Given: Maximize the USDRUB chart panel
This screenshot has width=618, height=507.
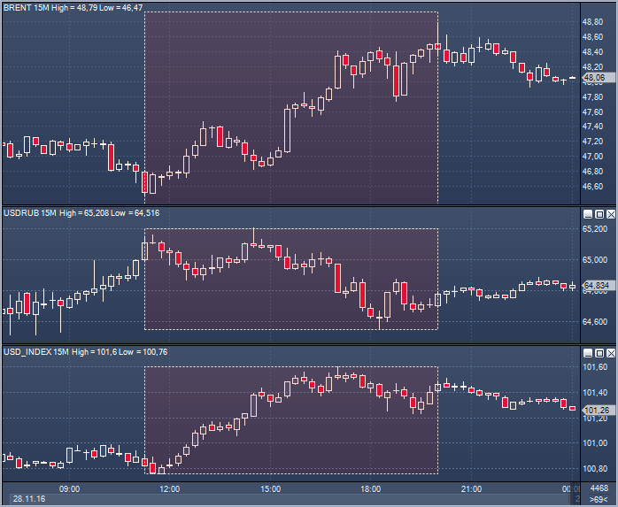Looking at the screenshot, I should 599,214.
